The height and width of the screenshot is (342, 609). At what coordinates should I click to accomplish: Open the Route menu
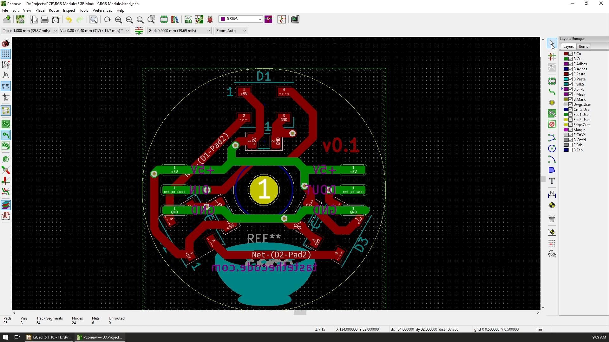pos(54,10)
